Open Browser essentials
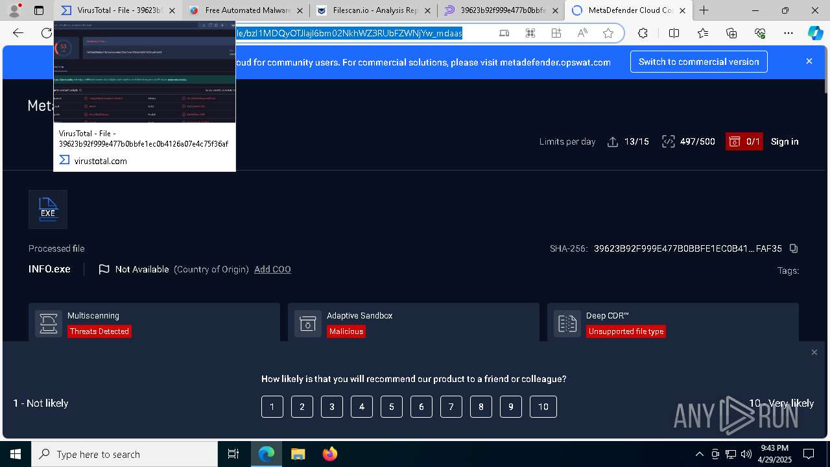830x467 pixels. (x=760, y=34)
